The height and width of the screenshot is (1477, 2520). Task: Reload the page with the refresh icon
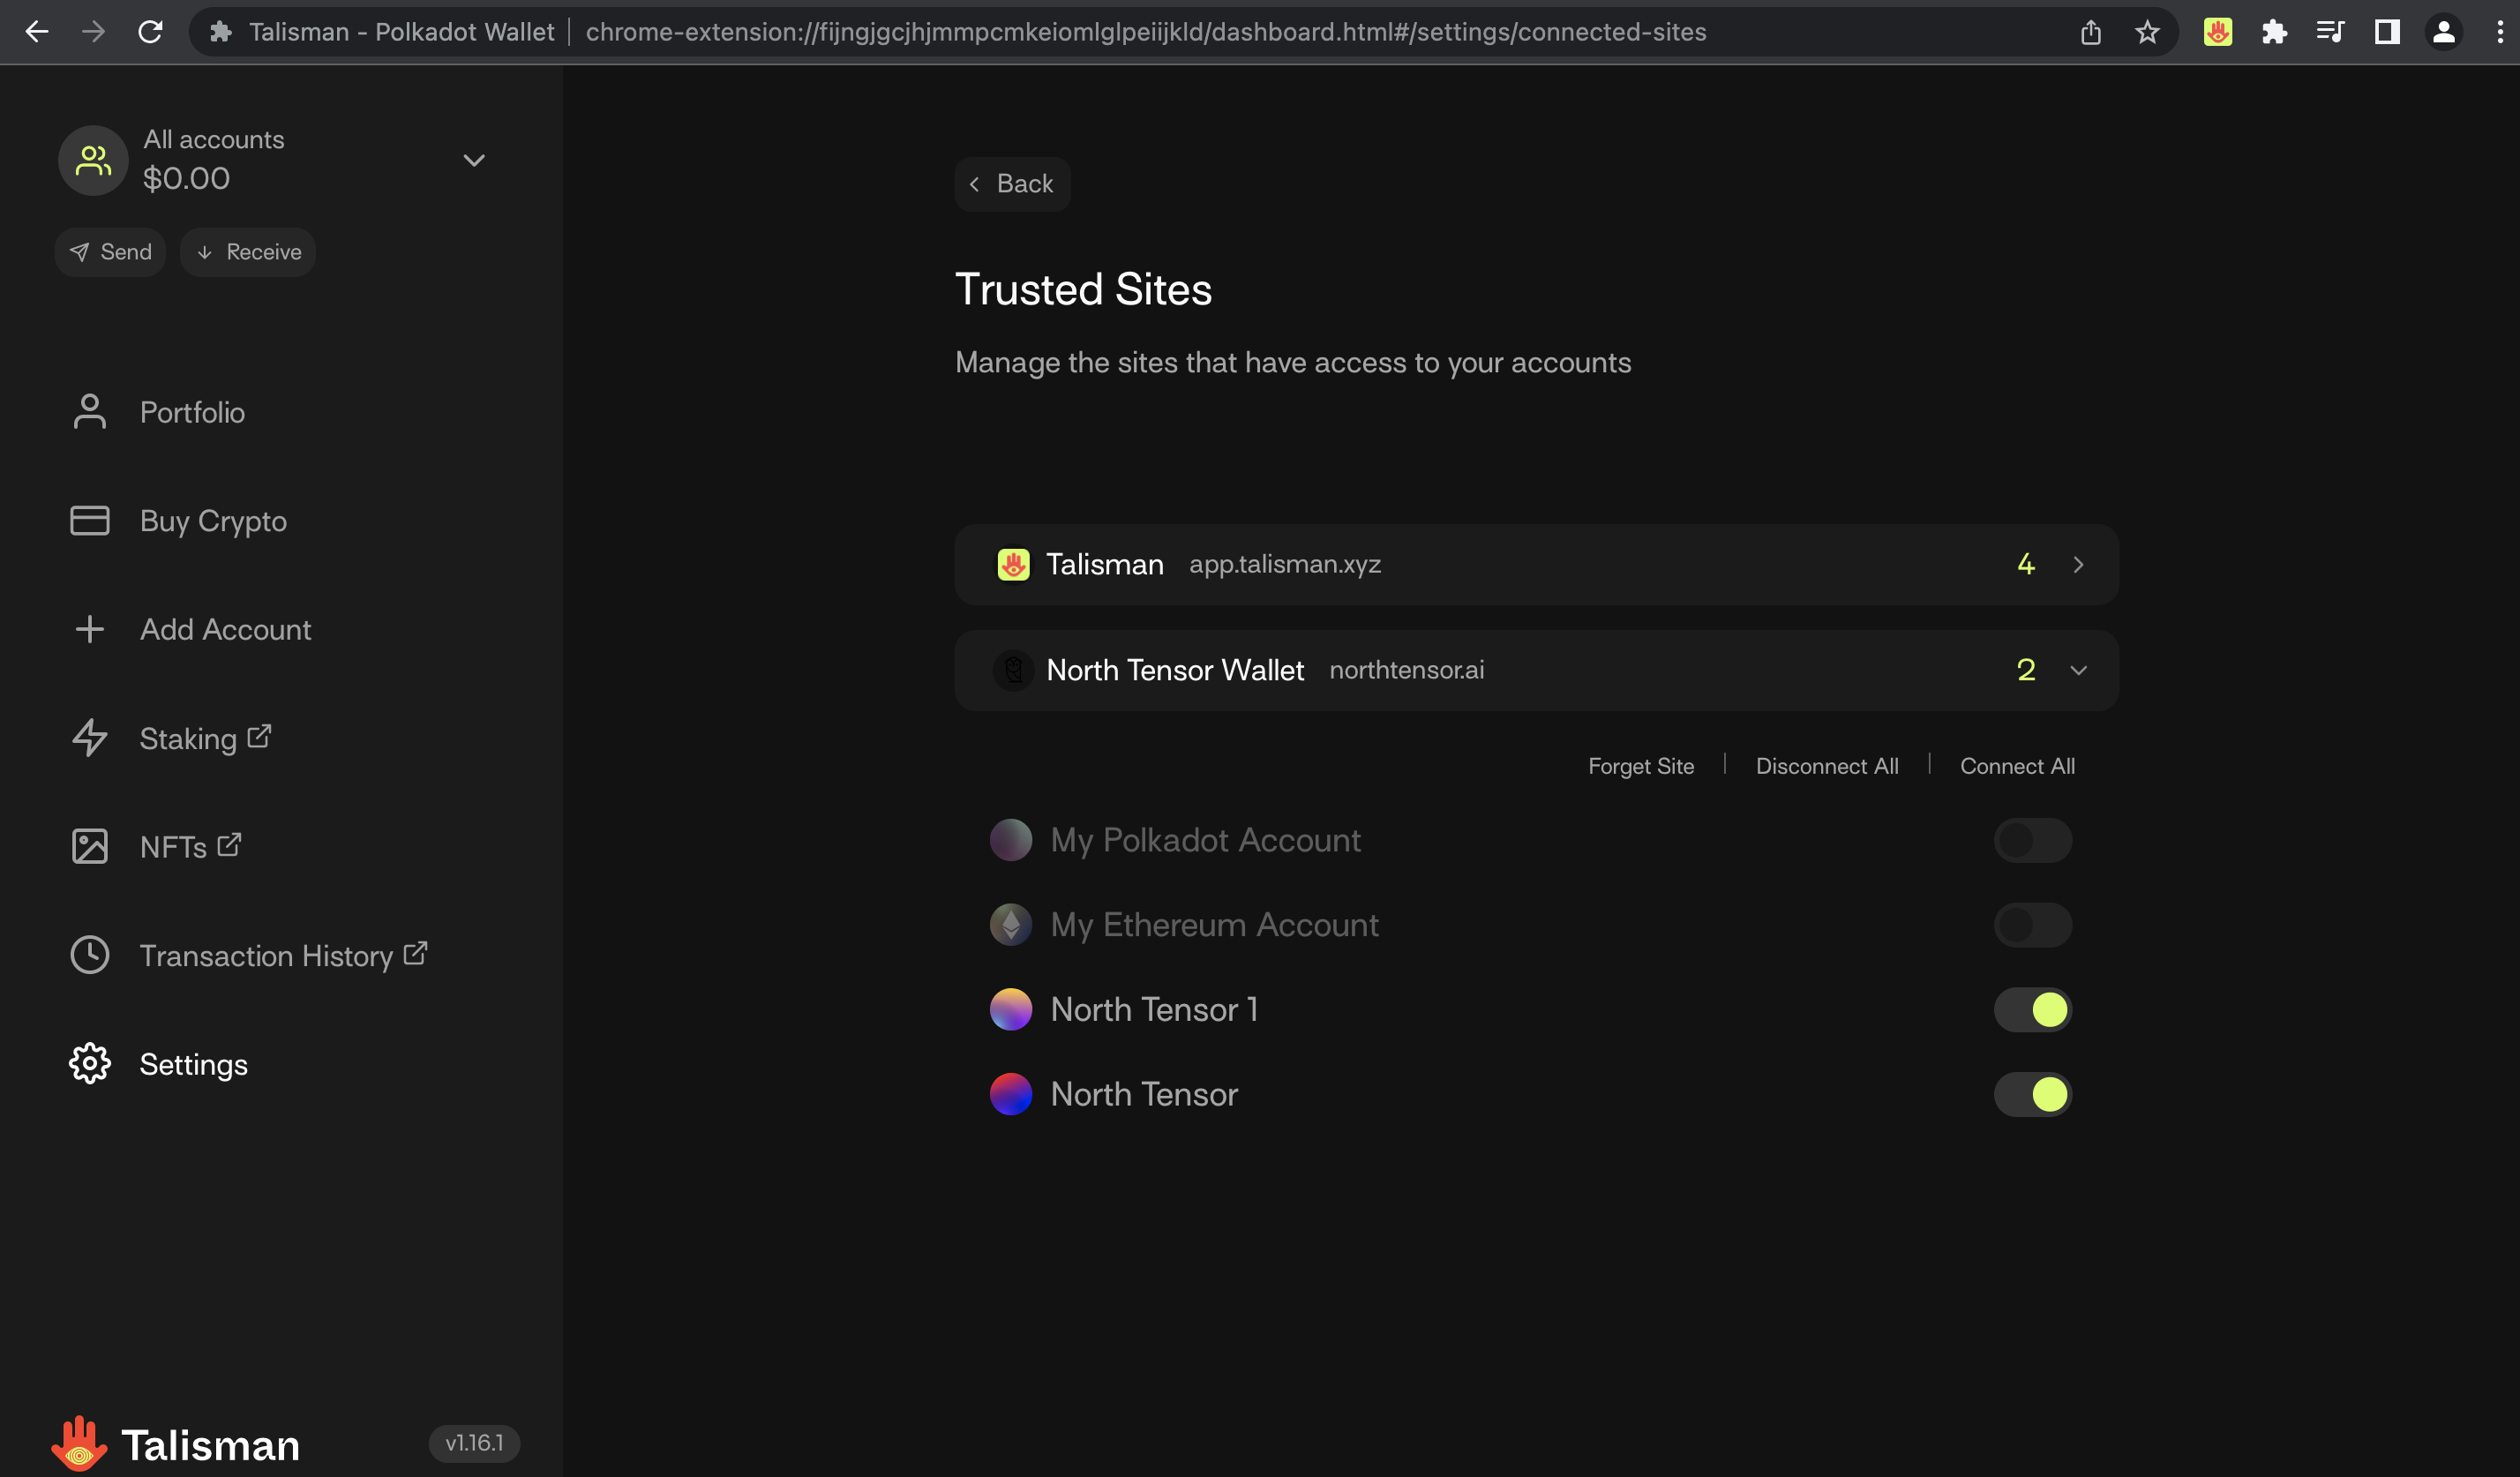[150, 32]
